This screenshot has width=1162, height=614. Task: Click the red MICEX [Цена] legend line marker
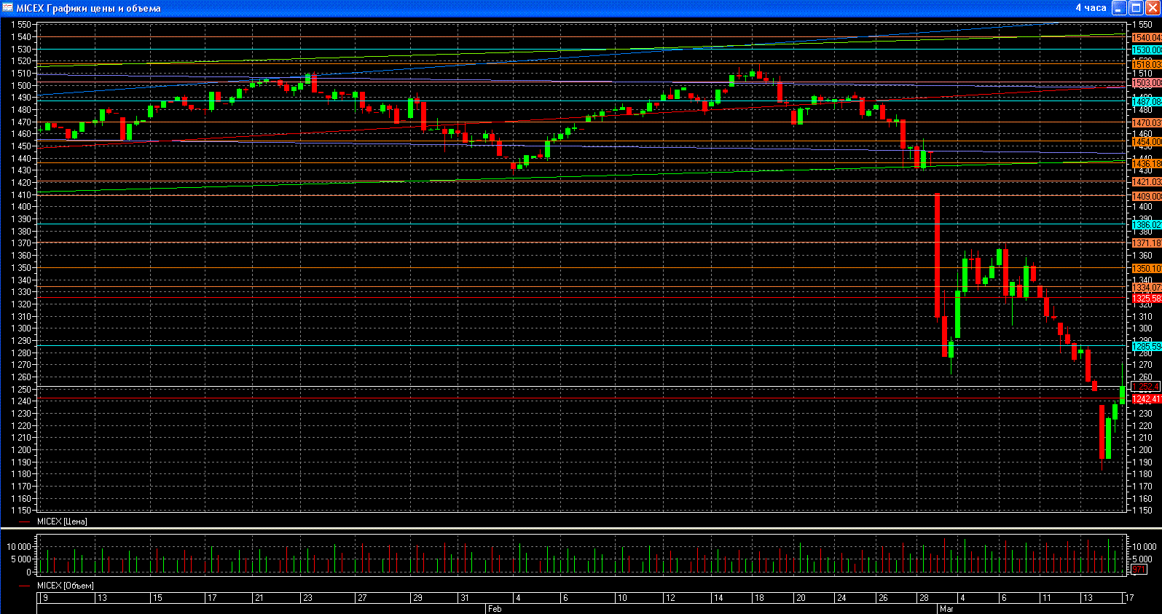[x=25, y=521]
